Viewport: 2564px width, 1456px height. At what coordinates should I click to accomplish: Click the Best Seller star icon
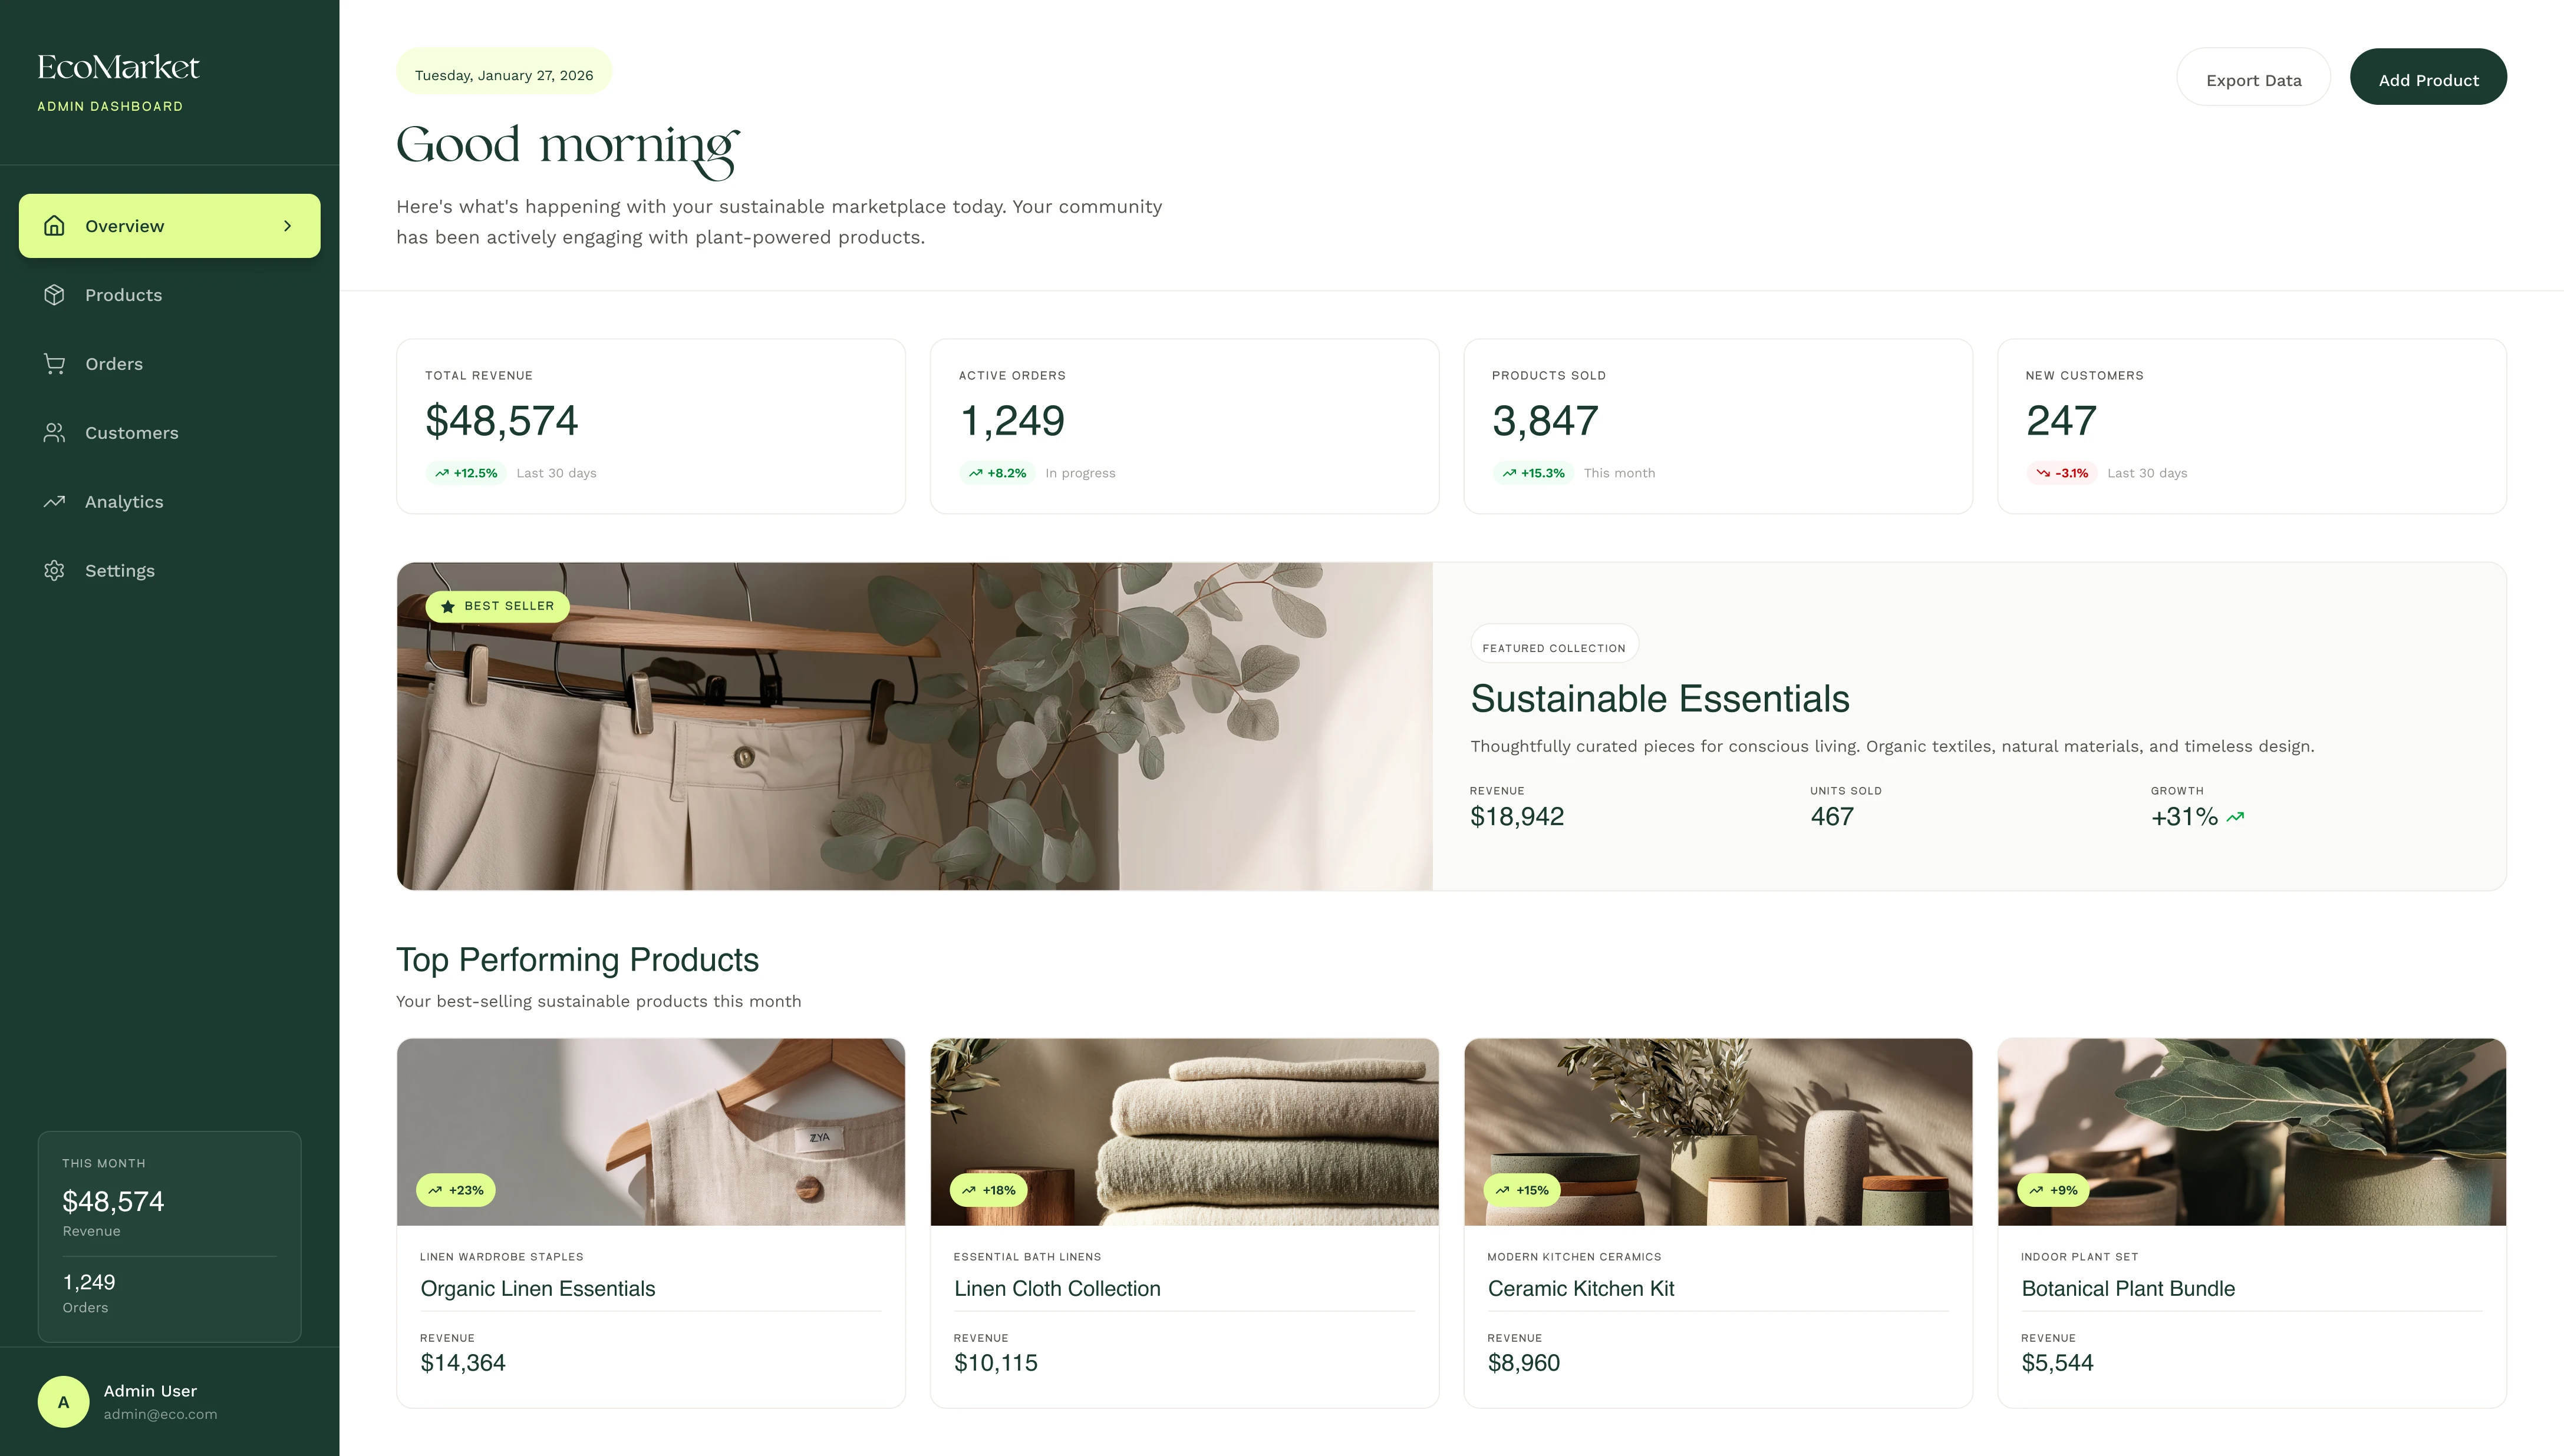(447, 606)
